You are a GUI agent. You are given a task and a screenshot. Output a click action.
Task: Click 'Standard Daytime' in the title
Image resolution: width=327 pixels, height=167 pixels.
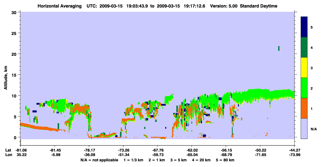(x=259, y=6)
